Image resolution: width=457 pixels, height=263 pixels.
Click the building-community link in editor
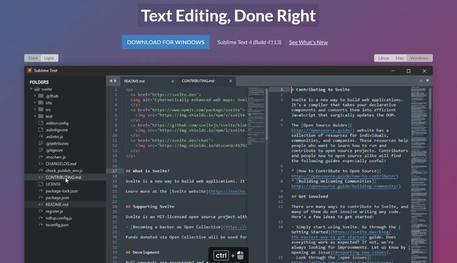pyautogui.click(x=346, y=186)
